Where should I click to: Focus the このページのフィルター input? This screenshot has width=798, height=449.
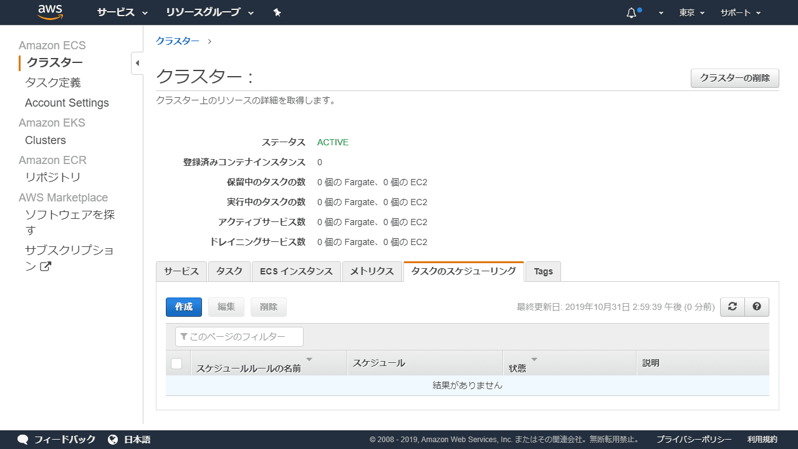tap(239, 337)
